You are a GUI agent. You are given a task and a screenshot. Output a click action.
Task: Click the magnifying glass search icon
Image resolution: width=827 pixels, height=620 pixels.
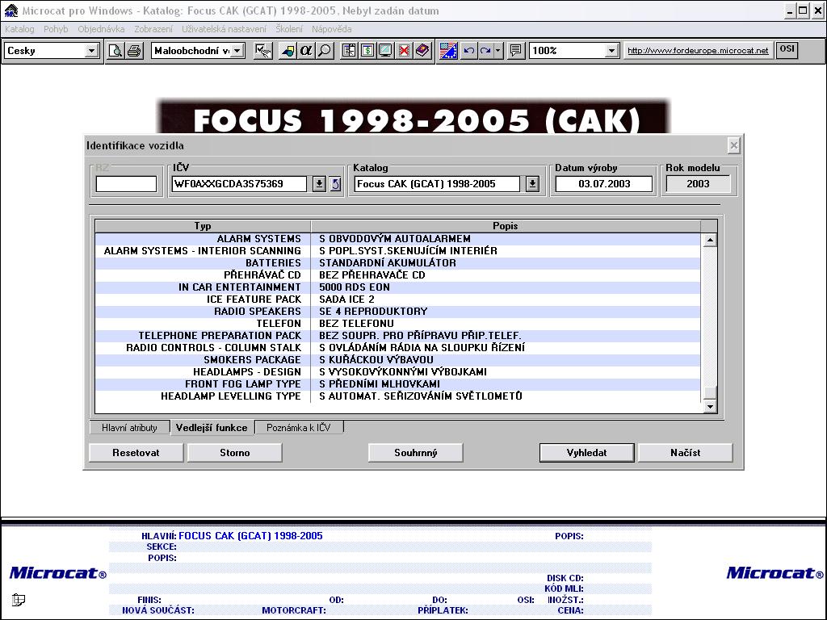[x=324, y=51]
